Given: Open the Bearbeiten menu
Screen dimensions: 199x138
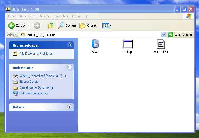Looking at the screenshot, I should 27,16.
